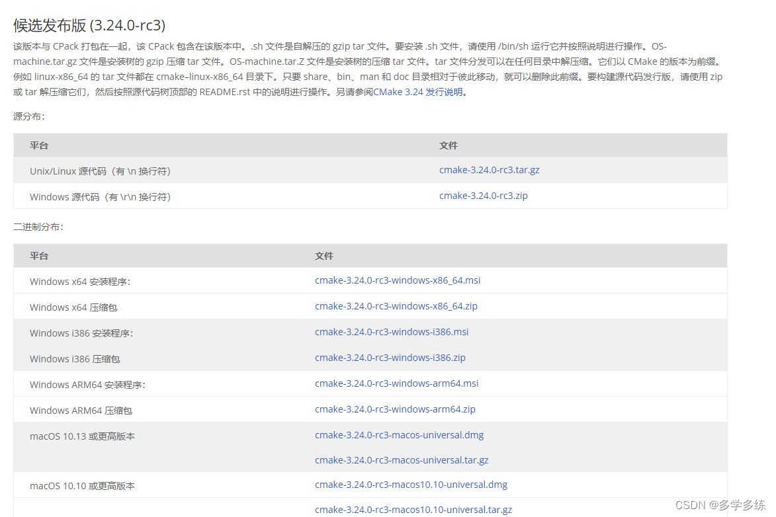
Task: Download cmake-3.24.0-rc3-macos-universal.tar.gz
Action: pos(402,460)
